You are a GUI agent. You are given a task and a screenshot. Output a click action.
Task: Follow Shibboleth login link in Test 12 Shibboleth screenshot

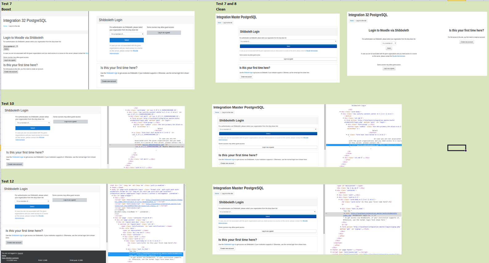point(17,236)
